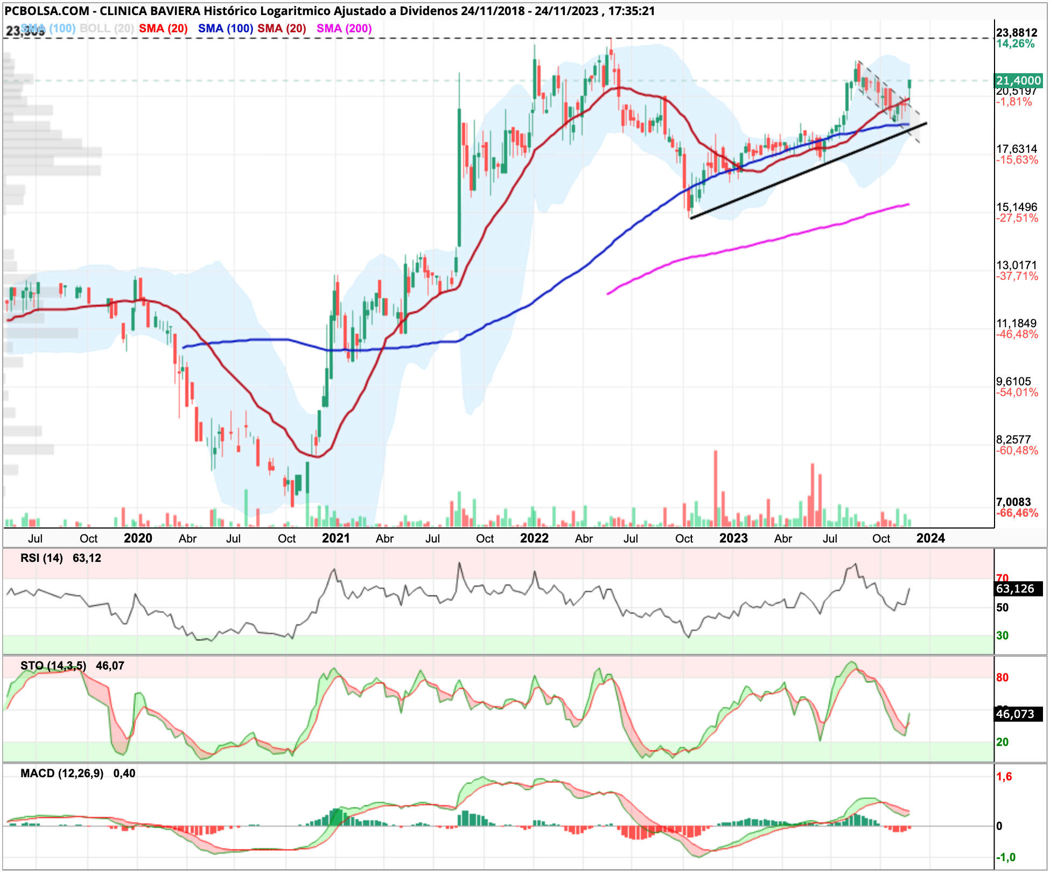Click the -46,48% percentage label

click(x=1017, y=334)
